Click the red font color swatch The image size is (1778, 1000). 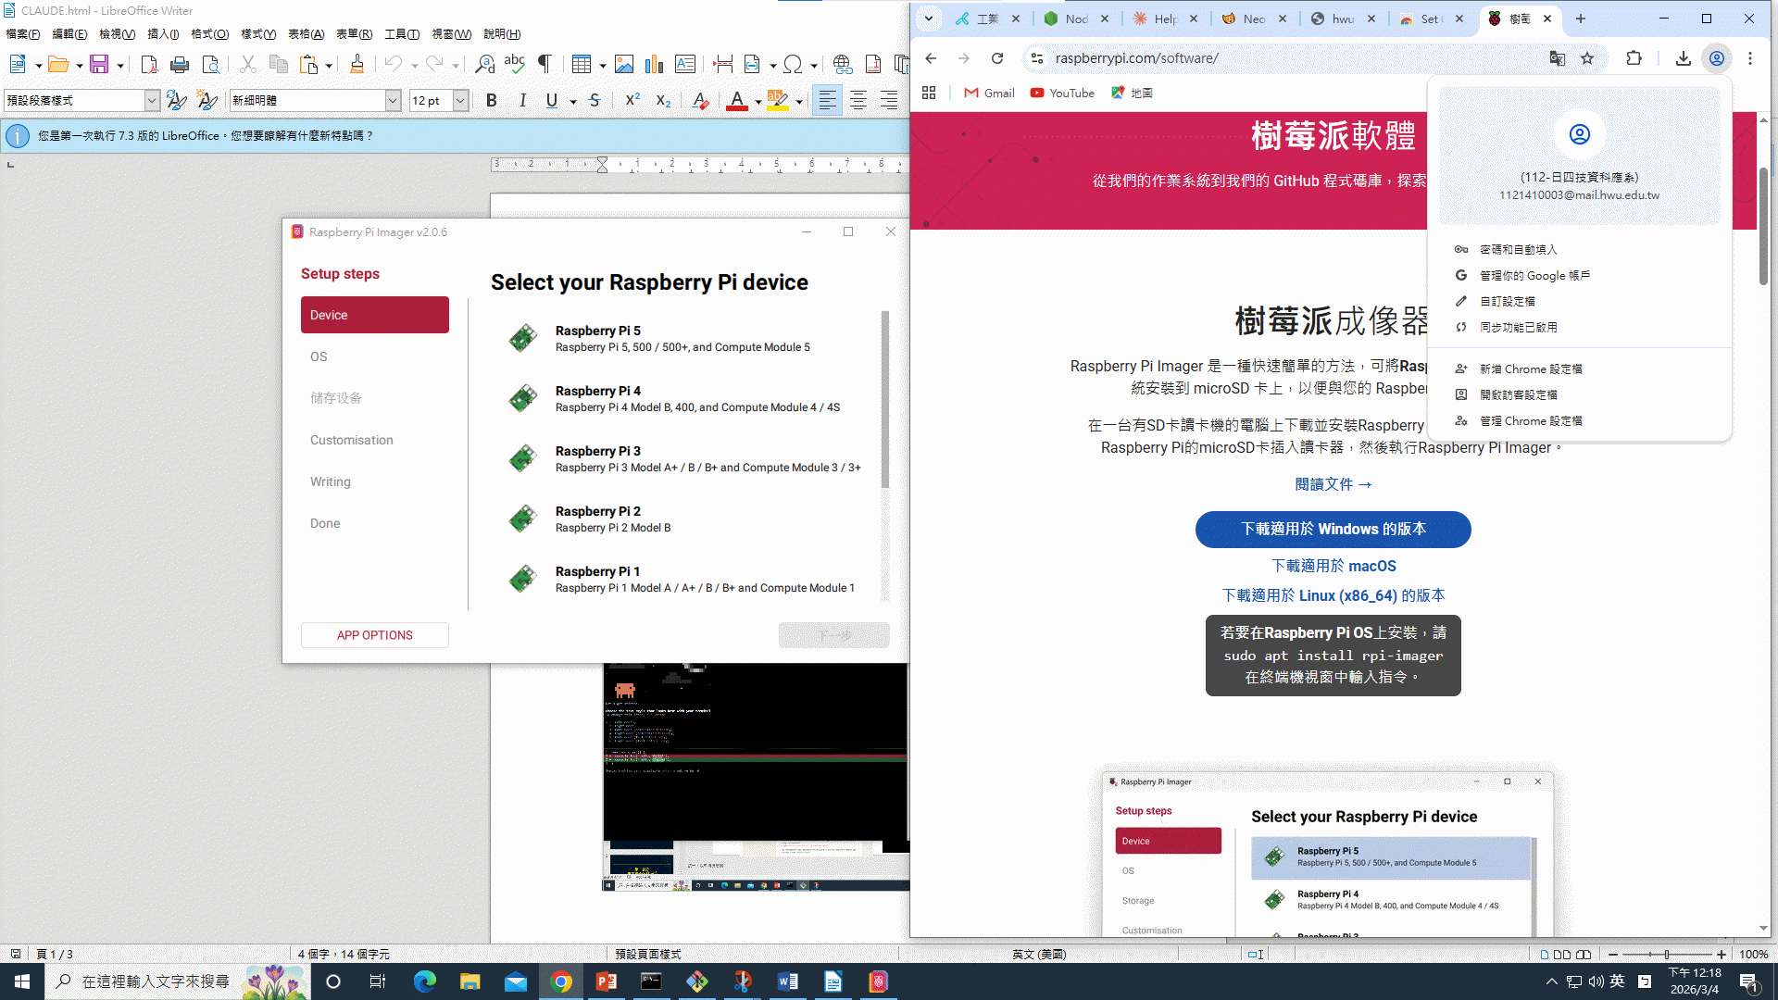tap(737, 100)
